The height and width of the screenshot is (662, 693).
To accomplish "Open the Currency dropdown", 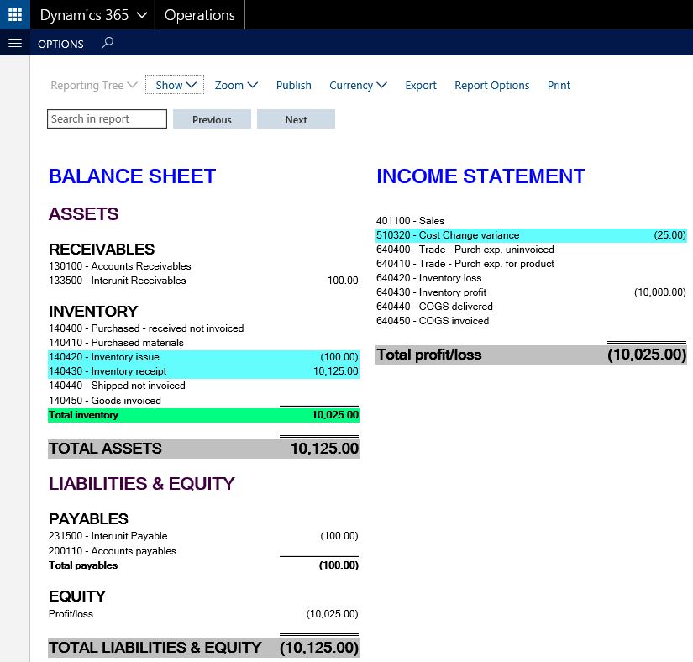I will pos(358,85).
